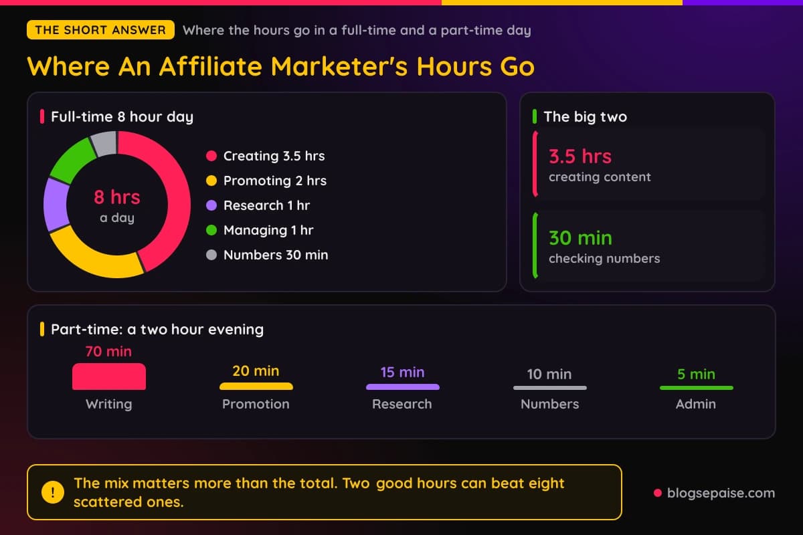This screenshot has height=535, width=803.
Task: Click 'creating content' caption
Action: tap(600, 177)
